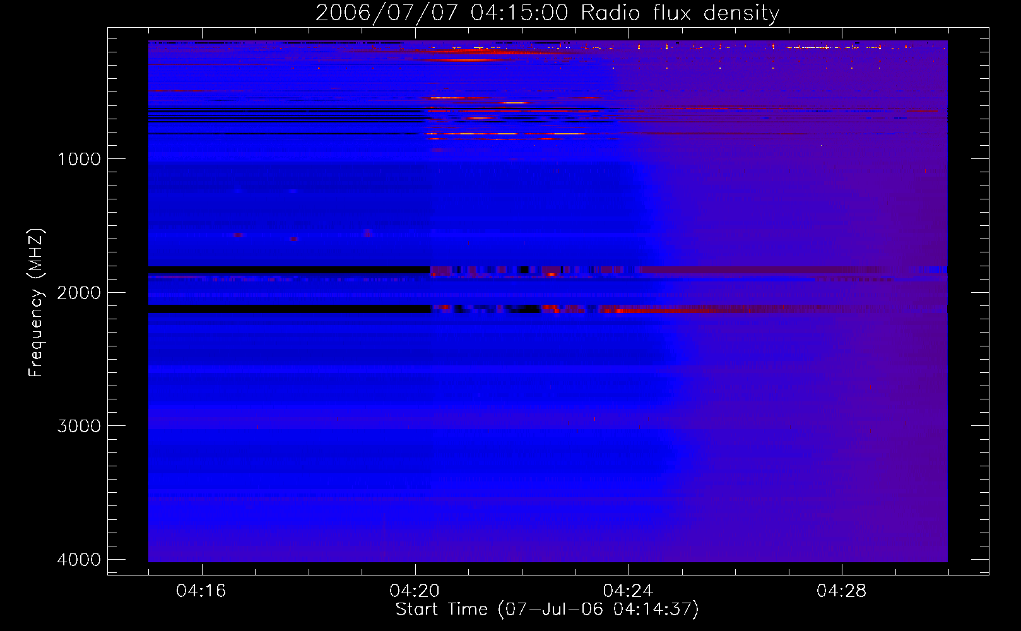The width and height of the screenshot is (1021, 631).
Task: Click the 'Frequency (MHZ)' axis label
Action: click(x=36, y=303)
